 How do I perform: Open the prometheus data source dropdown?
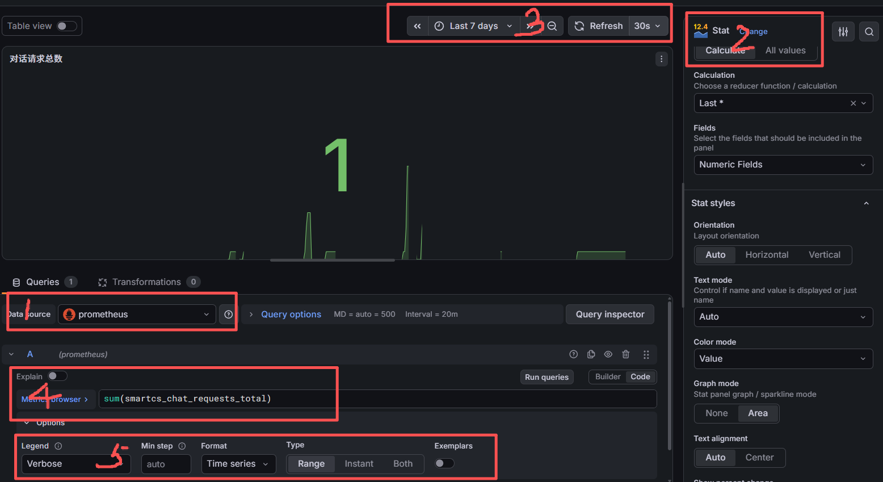137,315
